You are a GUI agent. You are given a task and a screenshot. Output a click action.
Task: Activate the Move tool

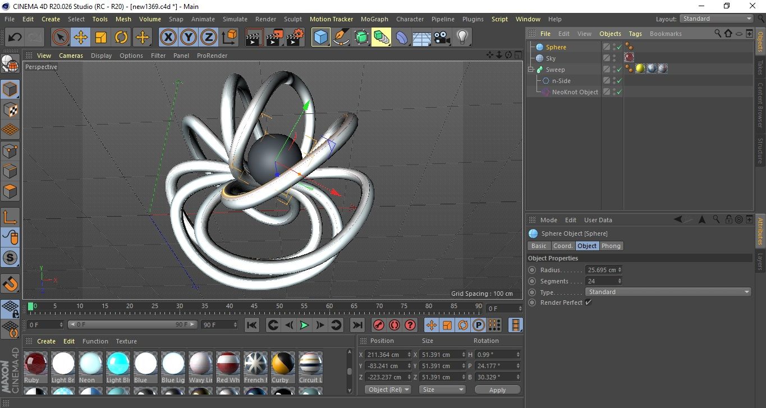click(81, 38)
